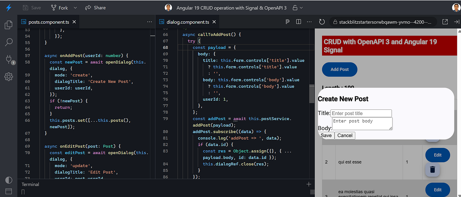Open the Settings gear in sidebar
The height and width of the screenshot is (197, 461).
9,77
